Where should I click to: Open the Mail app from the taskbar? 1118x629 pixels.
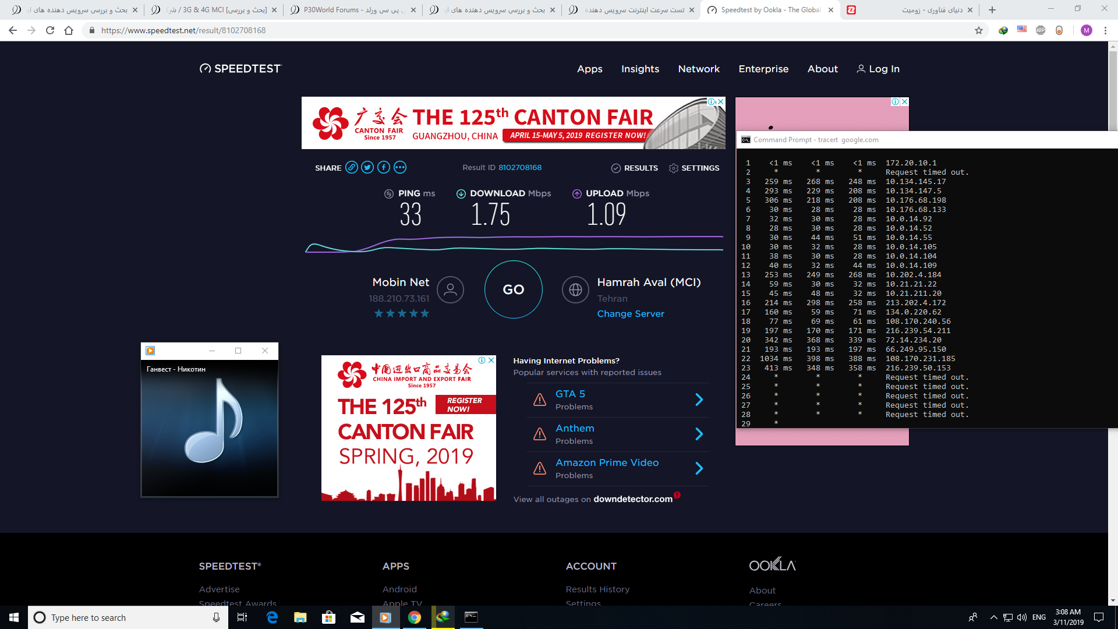coord(358,617)
